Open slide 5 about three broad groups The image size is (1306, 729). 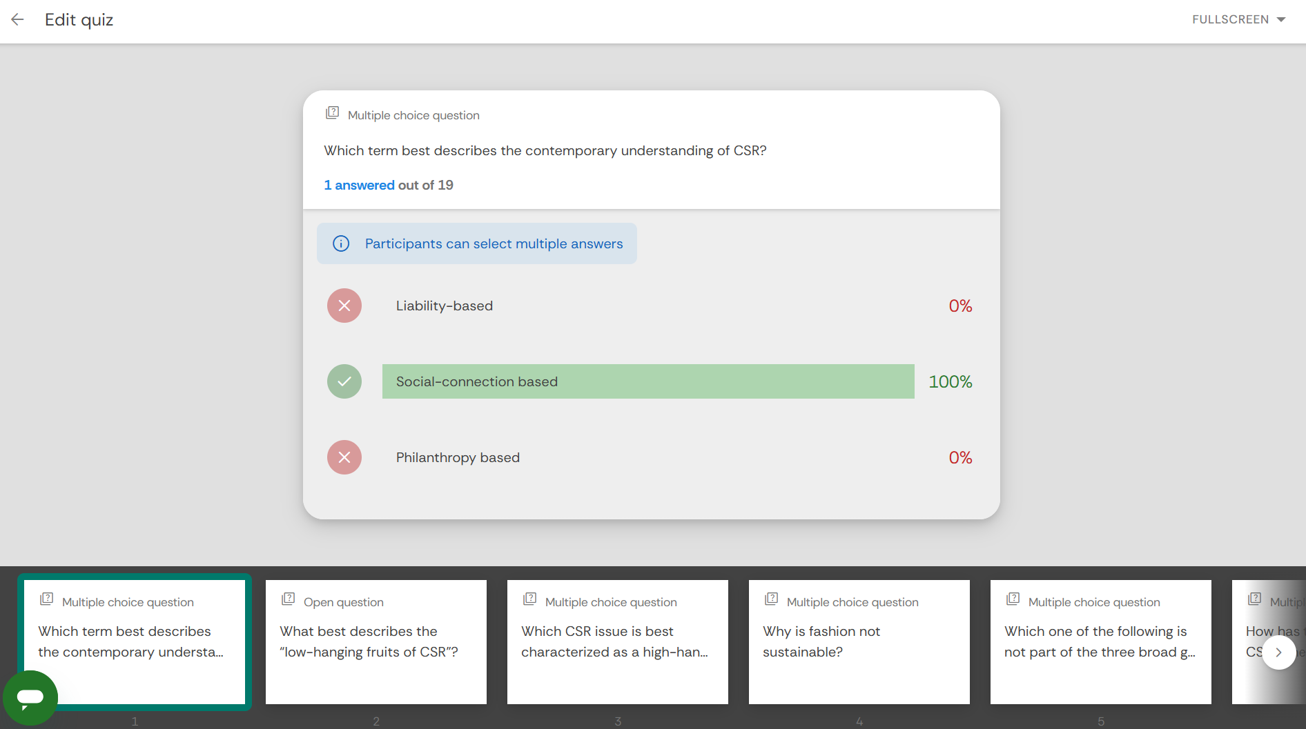(x=1101, y=641)
